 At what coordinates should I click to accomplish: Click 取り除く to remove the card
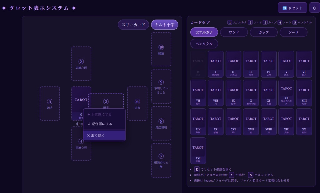pyautogui.click(x=104, y=135)
